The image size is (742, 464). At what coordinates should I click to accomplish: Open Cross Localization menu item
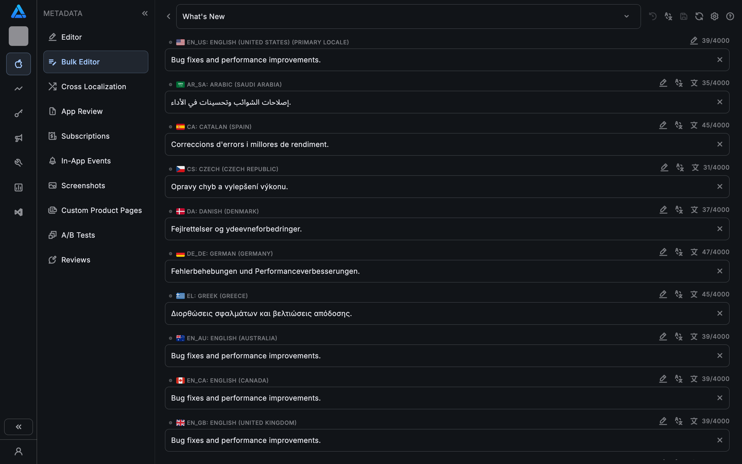[94, 87]
